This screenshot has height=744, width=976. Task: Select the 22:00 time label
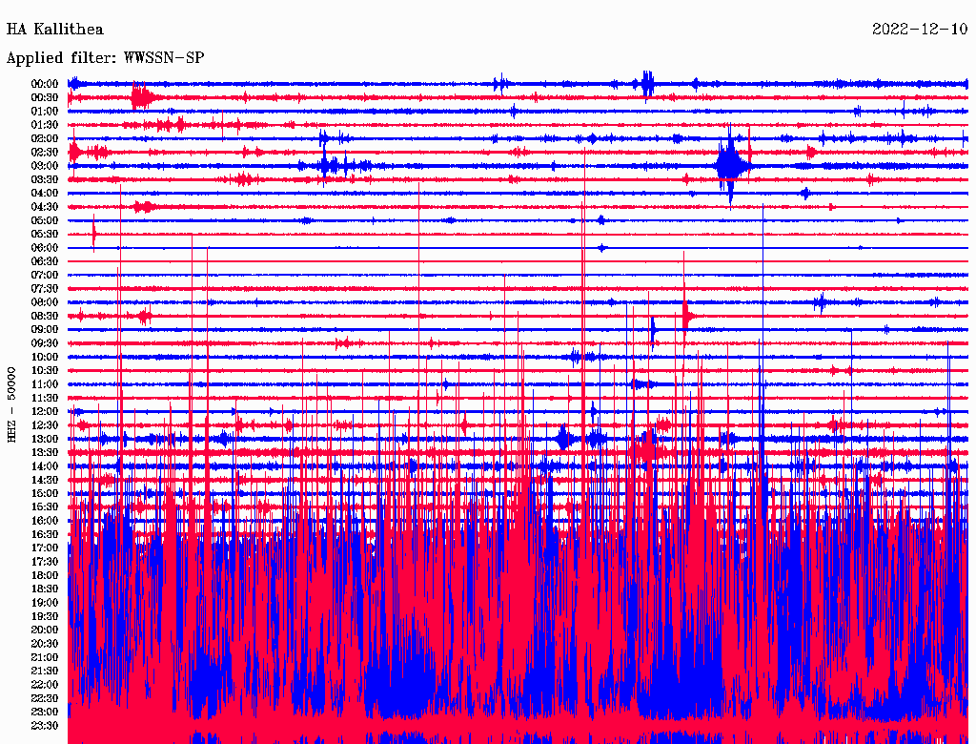click(x=45, y=685)
